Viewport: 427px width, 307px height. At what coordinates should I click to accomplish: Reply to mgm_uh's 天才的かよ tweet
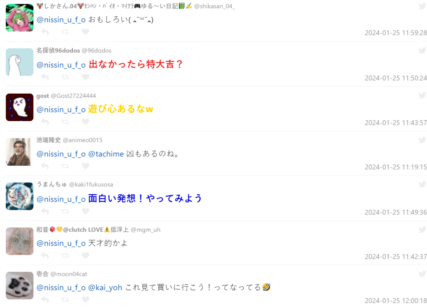(x=45, y=256)
